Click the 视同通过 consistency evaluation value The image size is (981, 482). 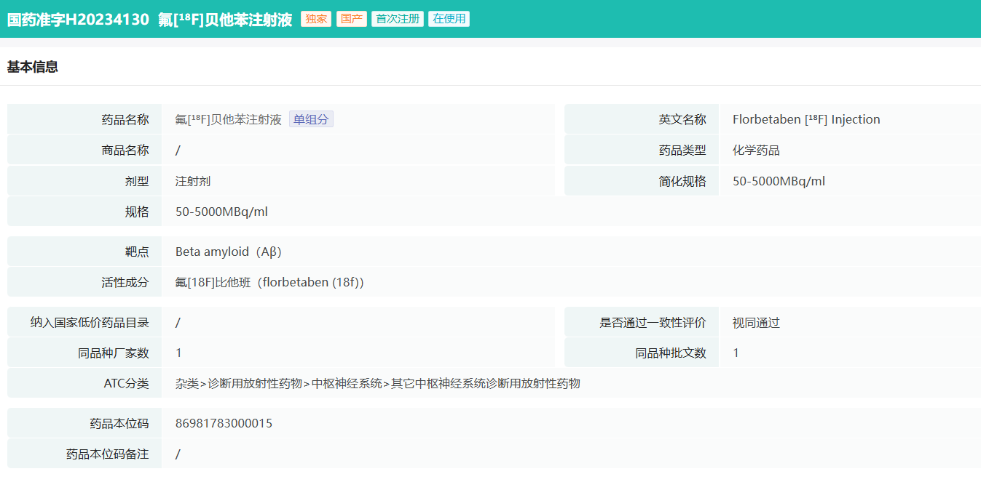coord(756,323)
